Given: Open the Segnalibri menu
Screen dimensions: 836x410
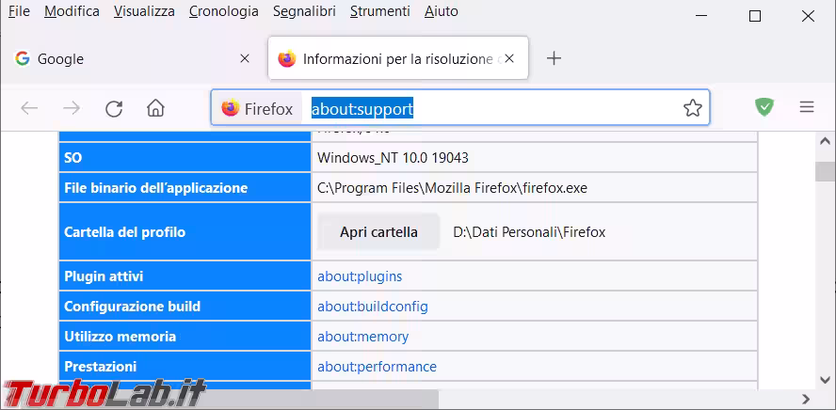Looking at the screenshot, I should tap(304, 11).
